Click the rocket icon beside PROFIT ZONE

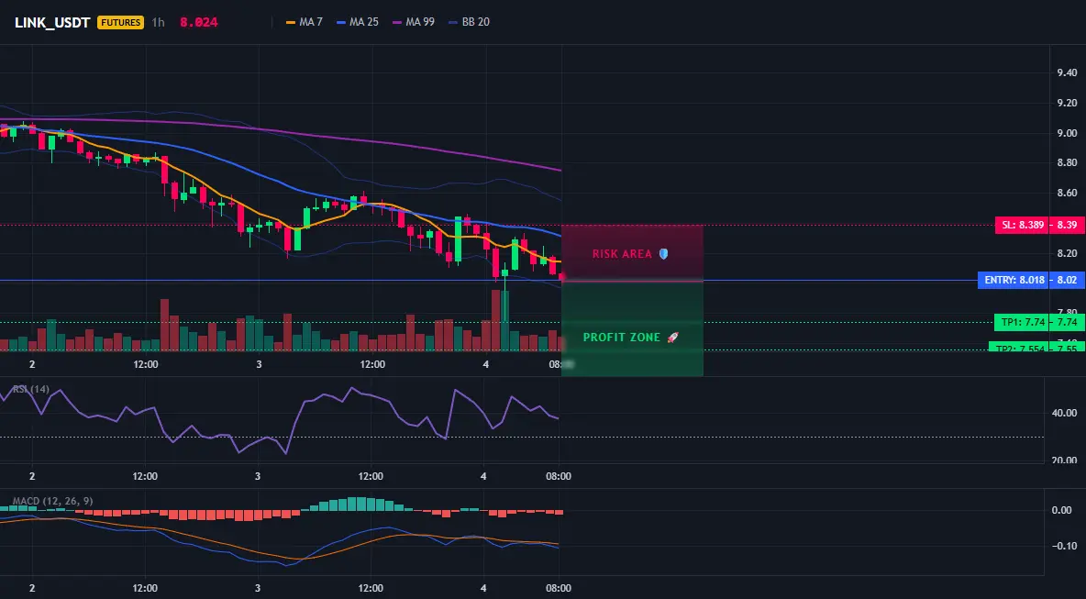(672, 338)
